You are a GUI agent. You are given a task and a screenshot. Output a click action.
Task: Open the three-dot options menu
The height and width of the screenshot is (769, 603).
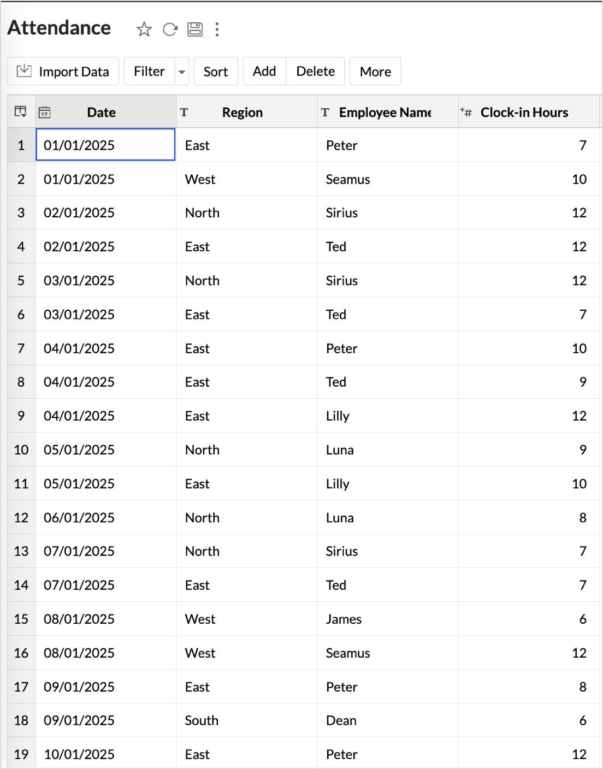click(217, 29)
